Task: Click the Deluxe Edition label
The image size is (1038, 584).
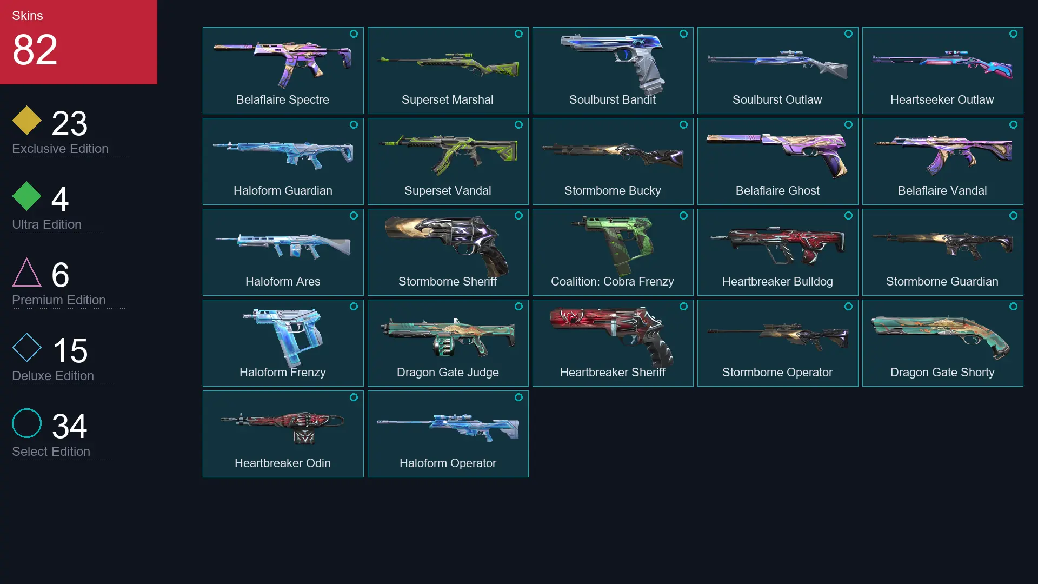Action: pyautogui.click(x=53, y=375)
